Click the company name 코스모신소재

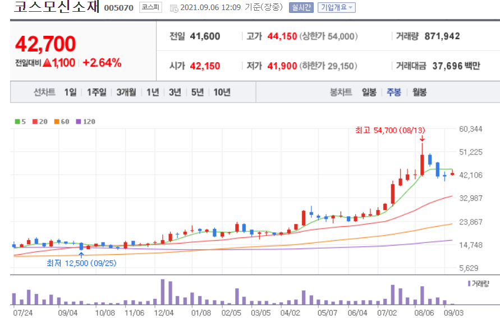coord(57,6)
